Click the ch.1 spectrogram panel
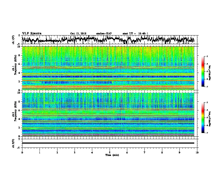This screenshot has width=222, height=171. (108, 68)
